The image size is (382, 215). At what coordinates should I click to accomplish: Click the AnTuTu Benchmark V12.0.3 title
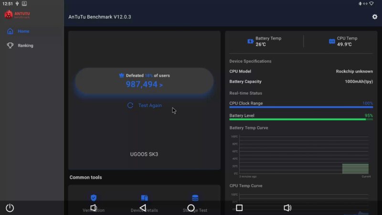(100, 17)
